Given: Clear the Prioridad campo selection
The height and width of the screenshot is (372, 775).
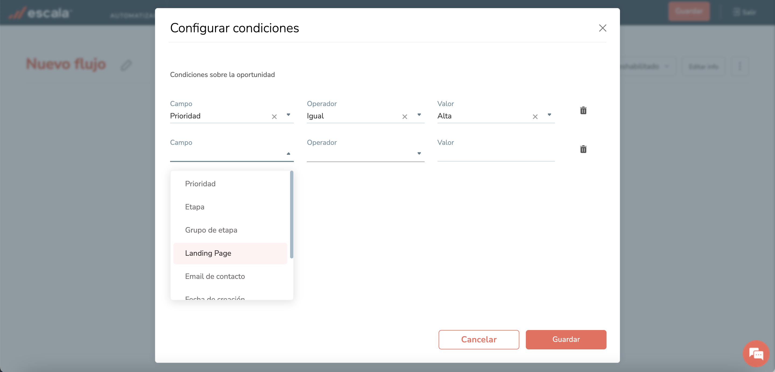Looking at the screenshot, I should 274,117.
